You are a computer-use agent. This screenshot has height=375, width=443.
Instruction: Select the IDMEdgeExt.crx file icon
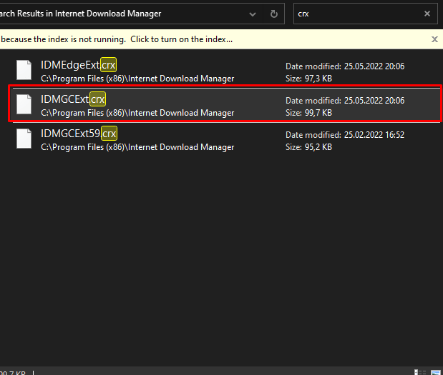point(24,70)
